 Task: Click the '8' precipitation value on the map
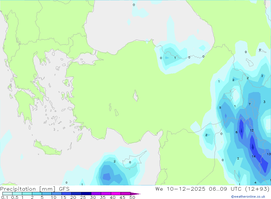coord(236,132)
